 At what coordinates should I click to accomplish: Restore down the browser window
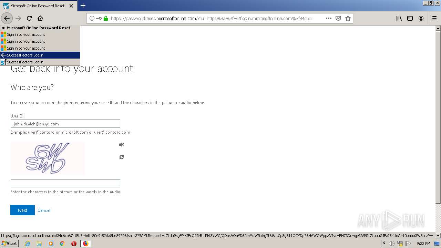pyautogui.click(x=431, y=3)
